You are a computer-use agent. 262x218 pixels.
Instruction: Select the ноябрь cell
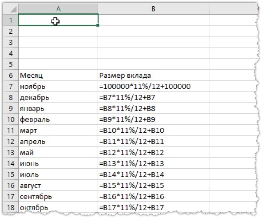58,86
